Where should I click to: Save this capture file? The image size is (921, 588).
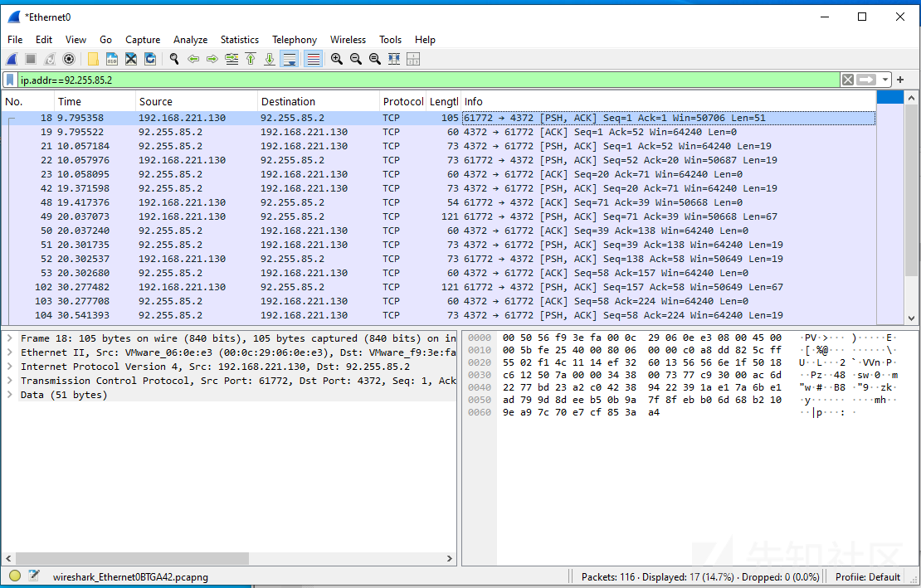112,59
